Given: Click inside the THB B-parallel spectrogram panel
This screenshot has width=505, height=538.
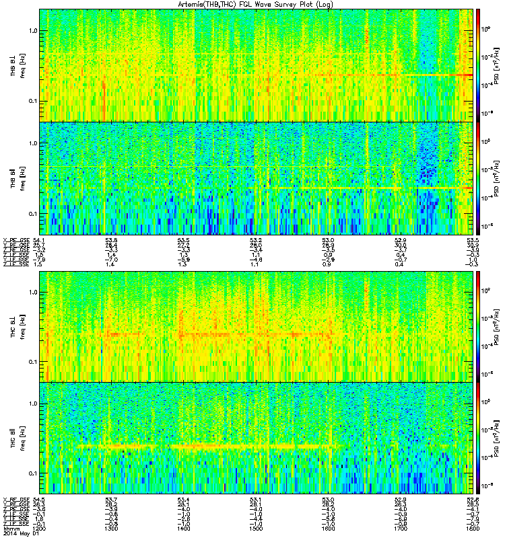Looking at the screenshot, I should coord(256,178).
